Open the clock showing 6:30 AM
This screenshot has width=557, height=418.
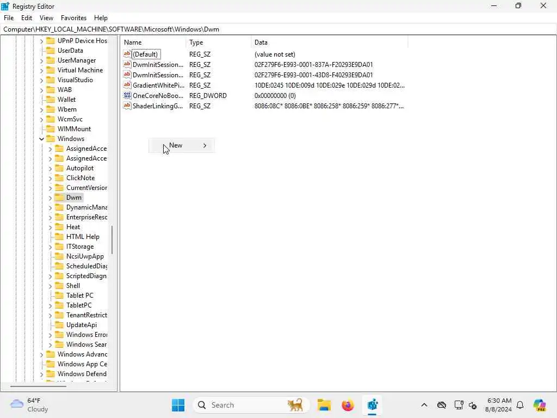click(498, 405)
